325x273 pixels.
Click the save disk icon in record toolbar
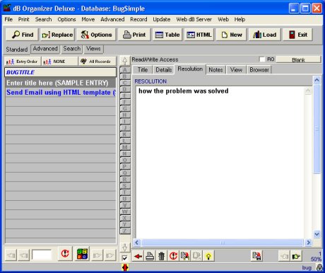(x=256, y=256)
